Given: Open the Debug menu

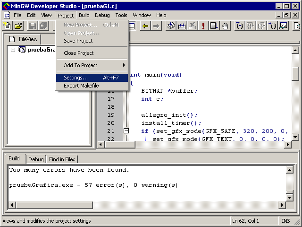Looking at the screenshot, I should point(102,15).
